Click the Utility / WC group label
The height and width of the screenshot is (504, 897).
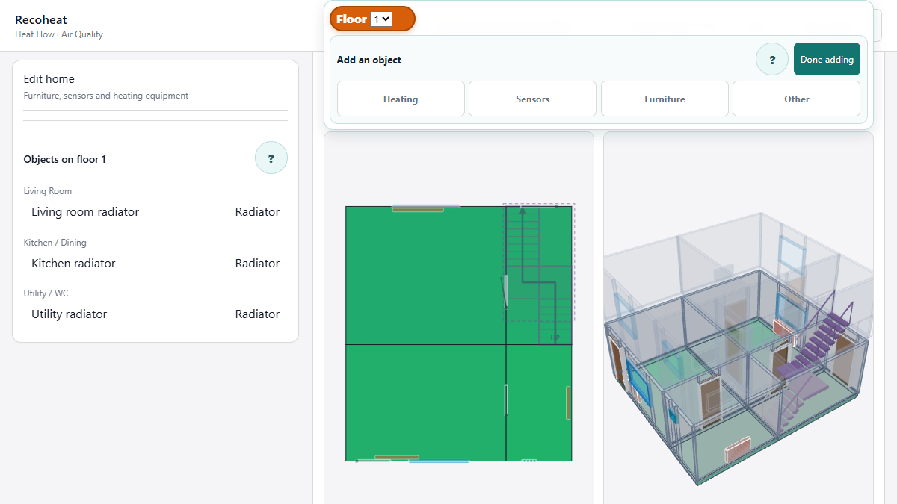[46, 293]
